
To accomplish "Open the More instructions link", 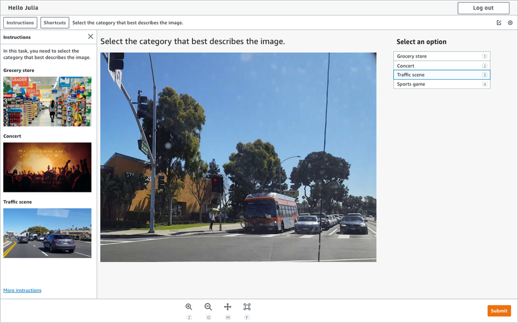I will click(x=22, y=290).
